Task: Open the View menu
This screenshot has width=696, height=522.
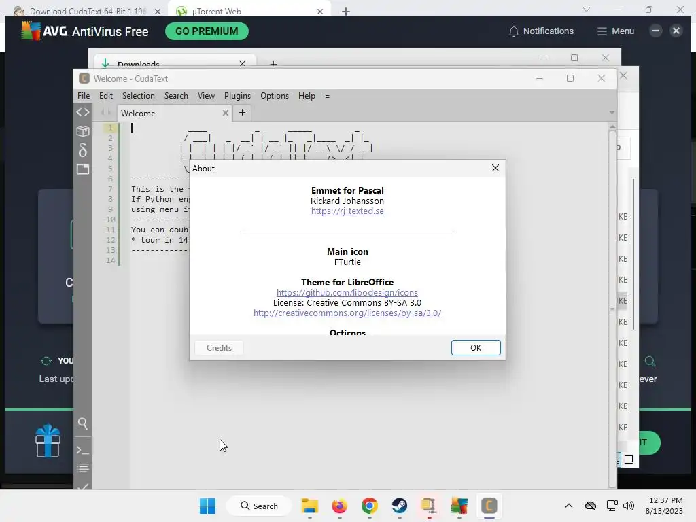Action: (x=206, y=96)
